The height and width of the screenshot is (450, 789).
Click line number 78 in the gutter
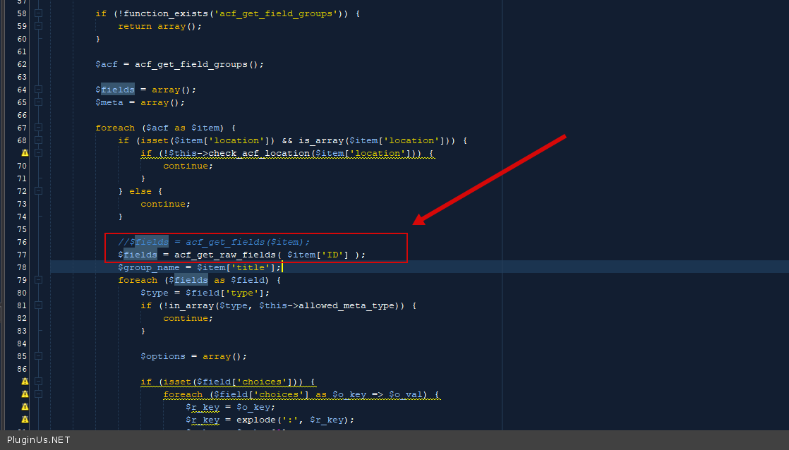coord(22,267)
